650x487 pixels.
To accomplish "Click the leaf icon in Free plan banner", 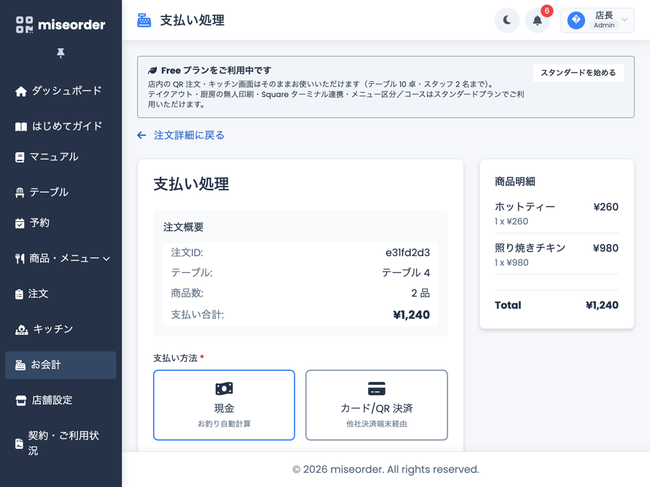I will click(152, 70).
